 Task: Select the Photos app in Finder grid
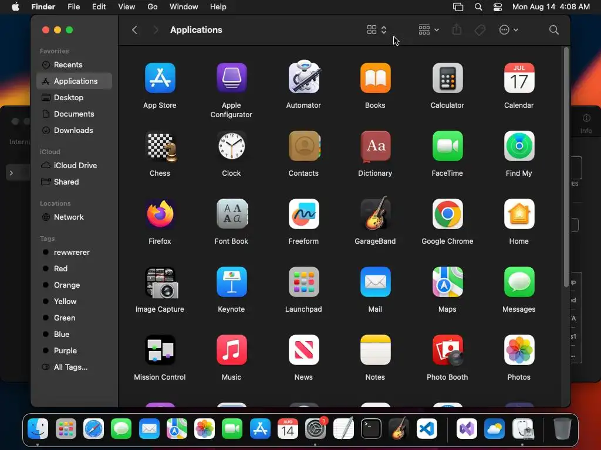(519, 350)
